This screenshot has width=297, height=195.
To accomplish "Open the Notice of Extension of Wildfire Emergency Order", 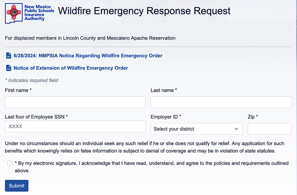I will pos(70,68).
